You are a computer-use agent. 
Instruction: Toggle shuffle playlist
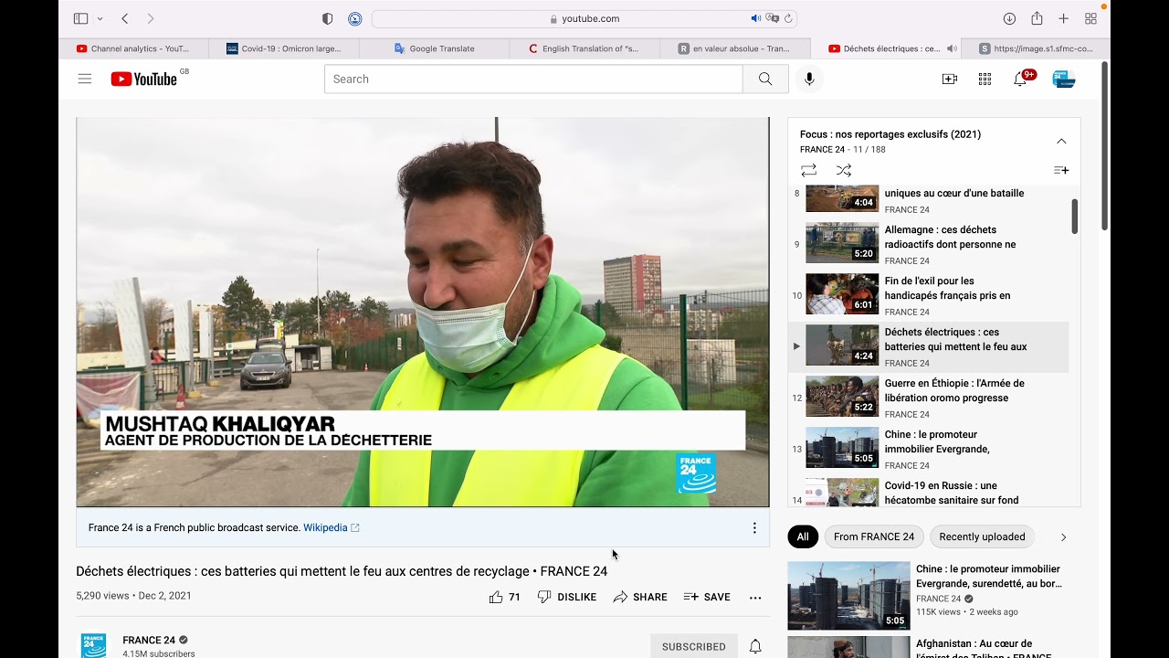coord(844,170)
